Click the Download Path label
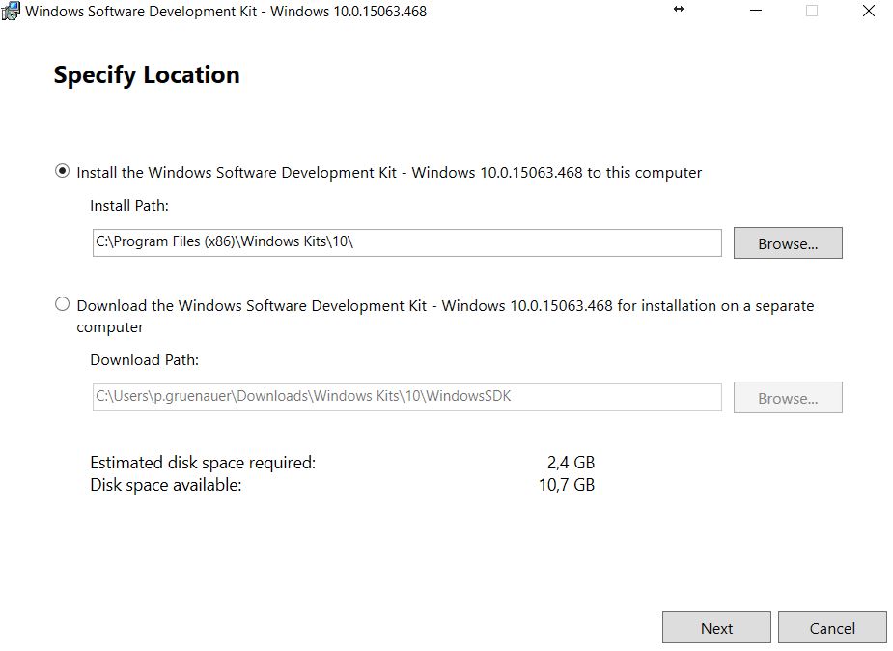The image size is (893, 651). [144, 359]
